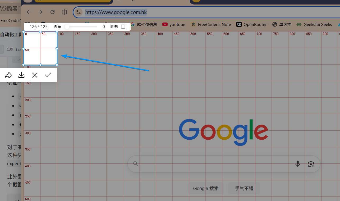Screen dimensions: 340x201
Task: Go back using the browser back arrow
Action: point(29,12)
